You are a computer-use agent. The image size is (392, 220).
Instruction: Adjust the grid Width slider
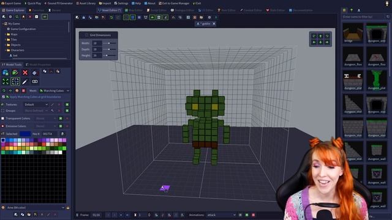click(110, 43)
